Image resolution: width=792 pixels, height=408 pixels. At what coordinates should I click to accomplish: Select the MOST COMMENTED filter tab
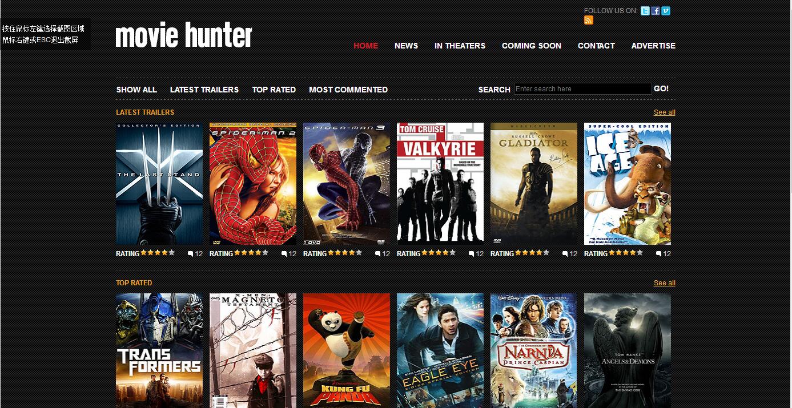[348, 90]
